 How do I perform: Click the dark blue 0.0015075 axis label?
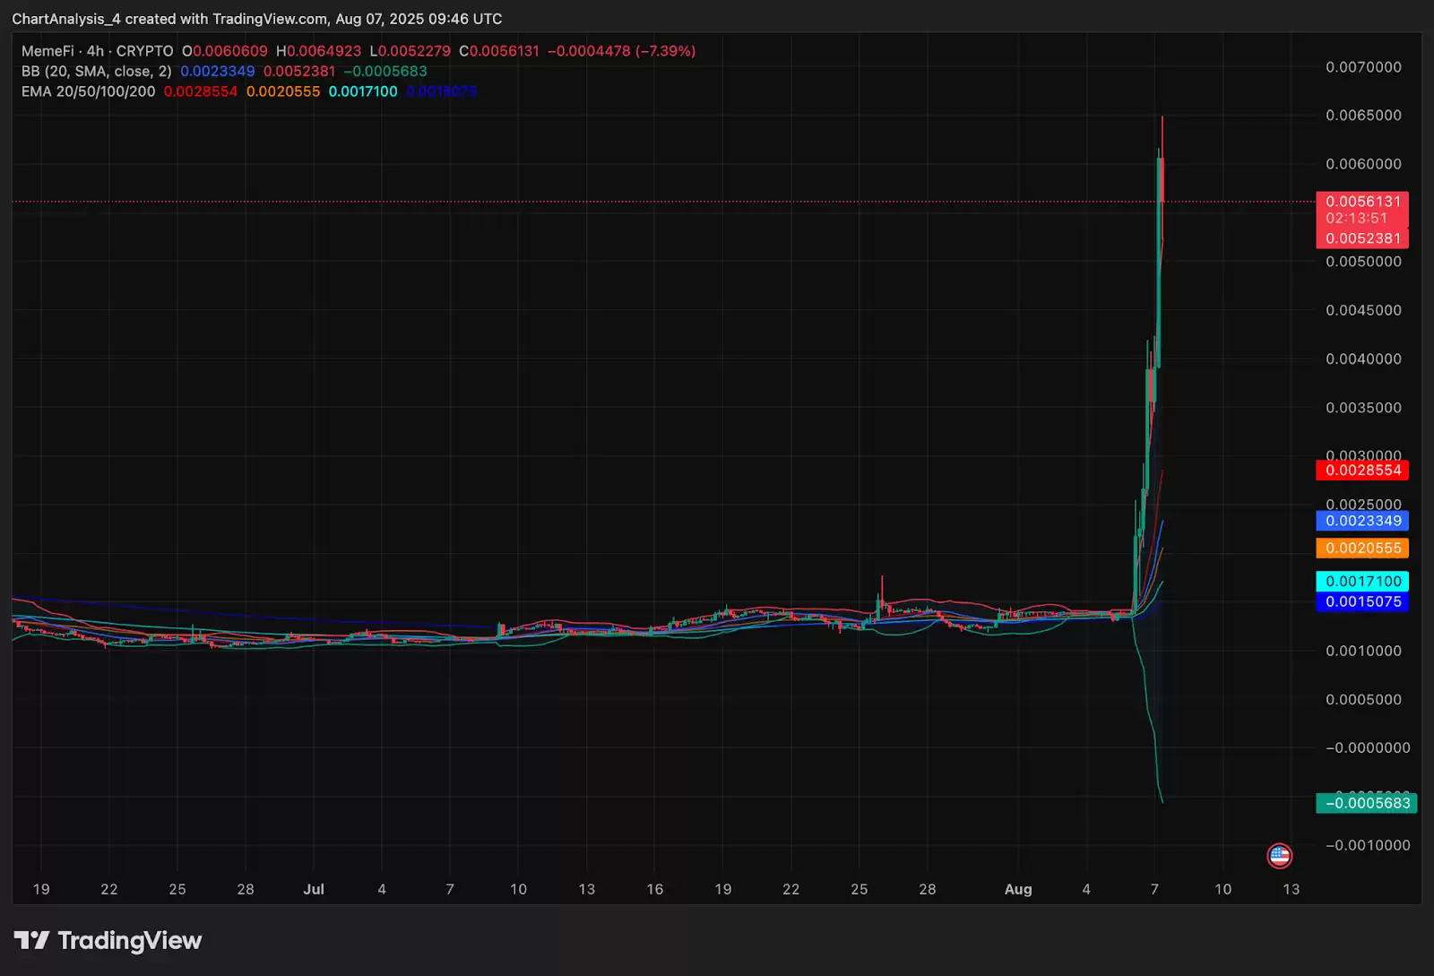(1362, 602)
